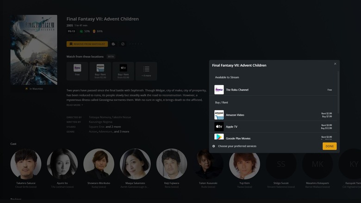
Task: Click the film reel icon beside the watchlist button
Action: coord(113,44)
